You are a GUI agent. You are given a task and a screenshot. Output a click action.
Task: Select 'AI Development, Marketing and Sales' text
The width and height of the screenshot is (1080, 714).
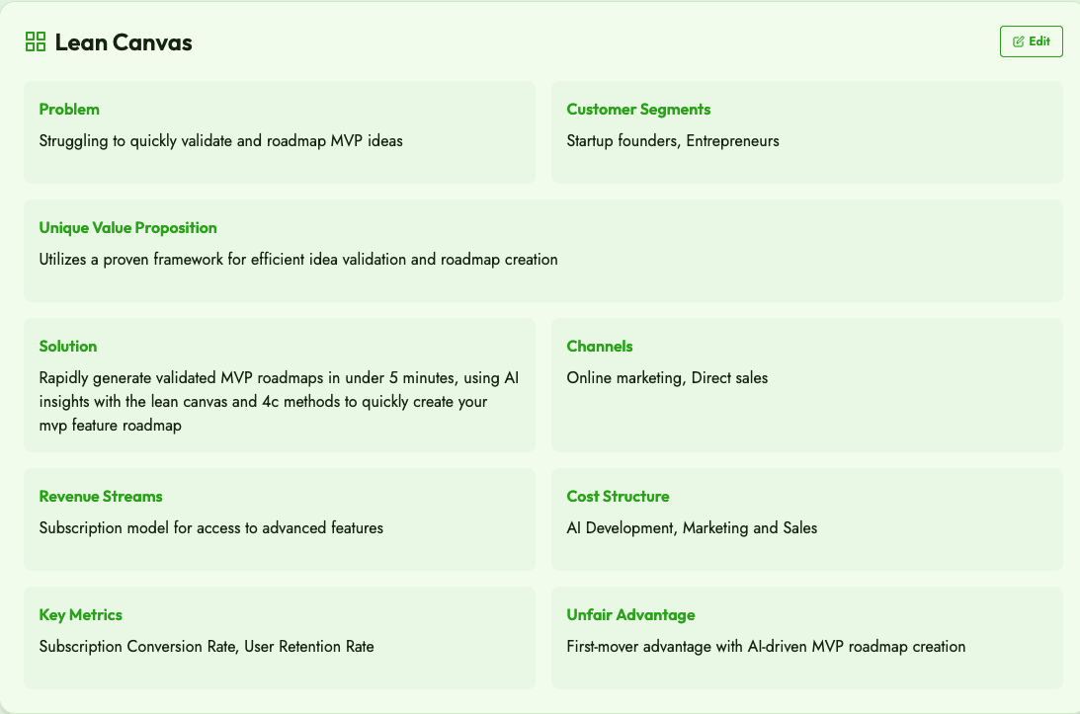(693, 528)
